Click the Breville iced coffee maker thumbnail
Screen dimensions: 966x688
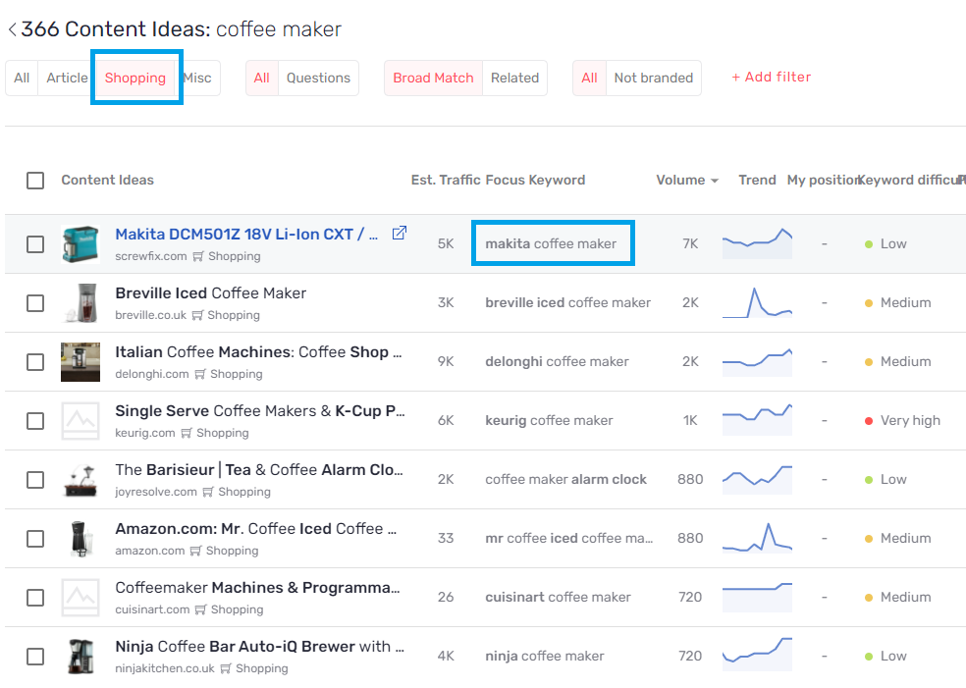coord(80,303)
